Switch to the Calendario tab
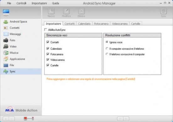This screenshot has height=122, width=173. 84,24
